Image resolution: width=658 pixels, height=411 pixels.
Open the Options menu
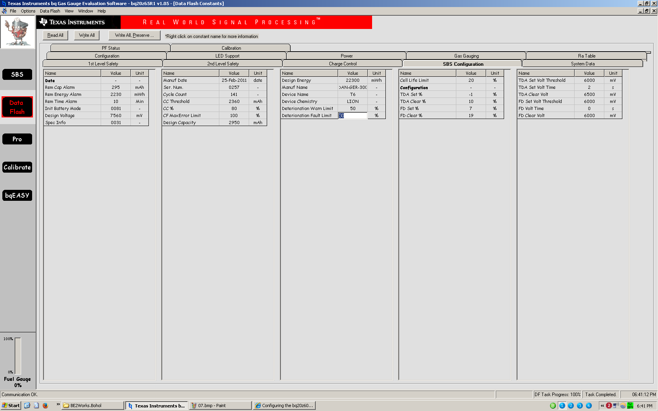tap(28, 11)
